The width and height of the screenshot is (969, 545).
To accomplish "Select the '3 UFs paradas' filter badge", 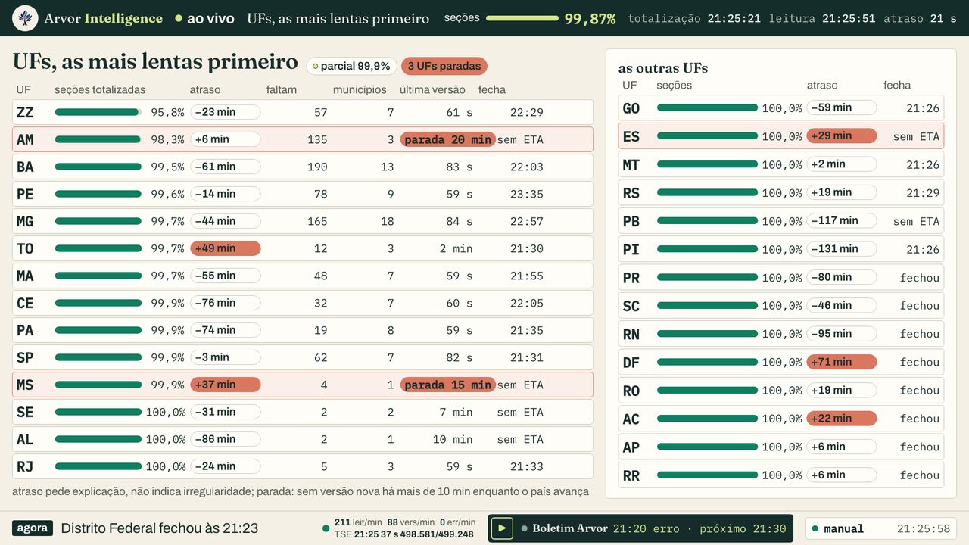I will (x=444, y=66).
